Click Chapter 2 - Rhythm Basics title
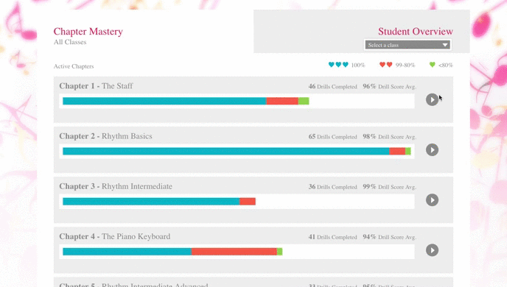 pyautogui.click(x=105, y=136)
